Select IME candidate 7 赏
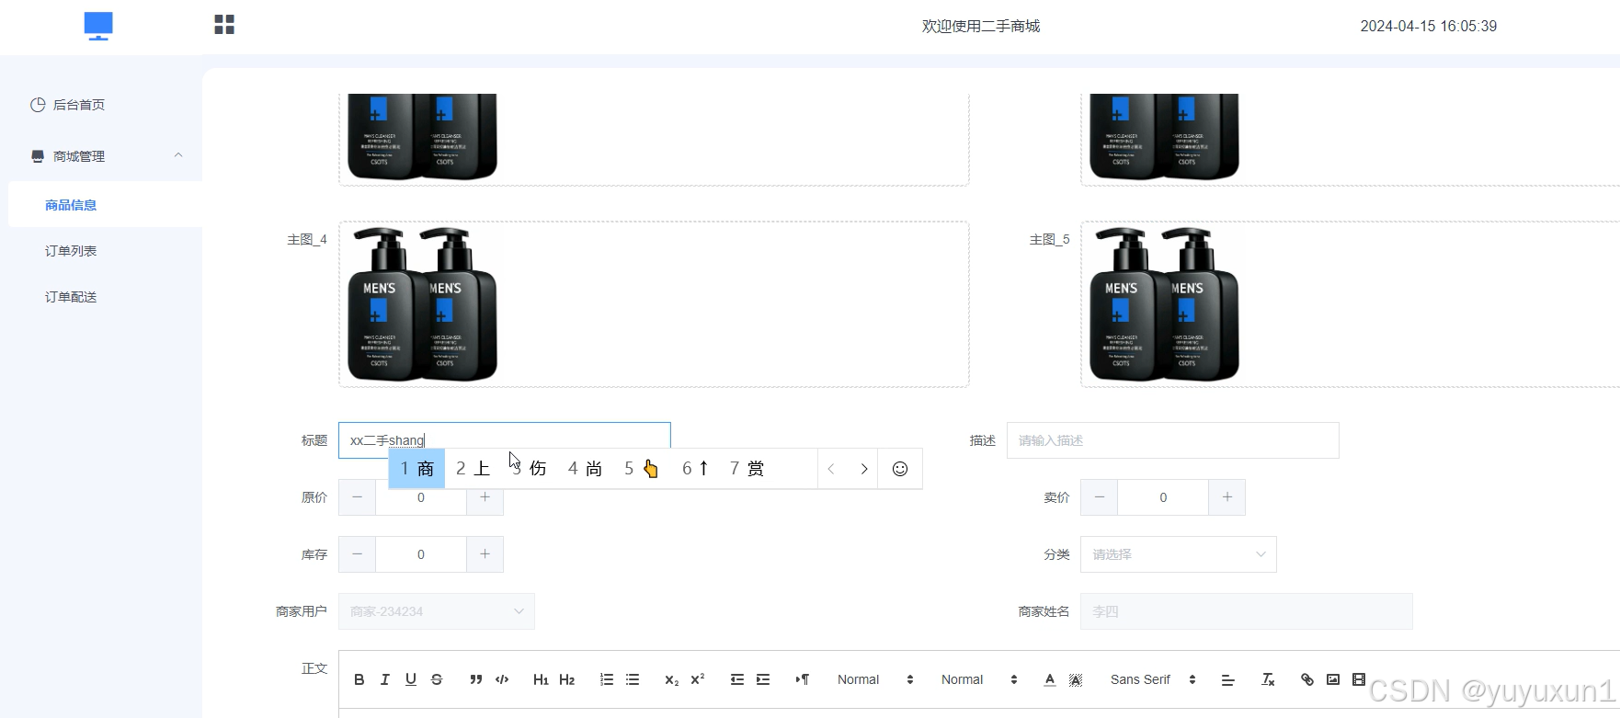The image size is (1620, 718). click(747, 469)
